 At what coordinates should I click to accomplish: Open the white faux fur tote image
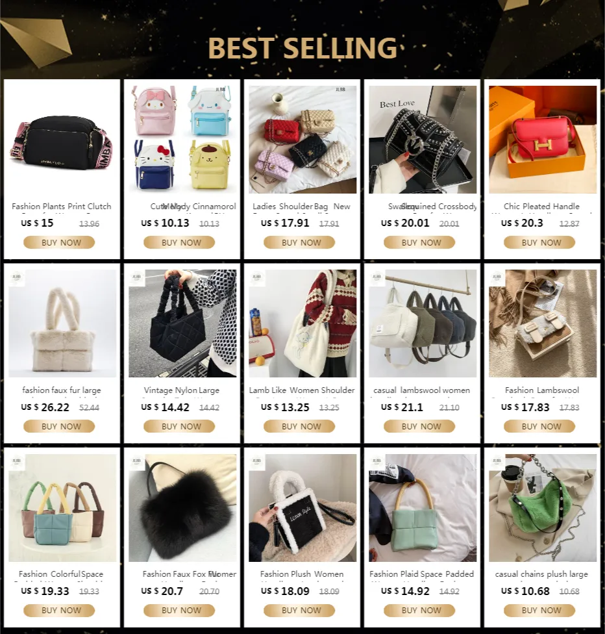coord(62,323)
